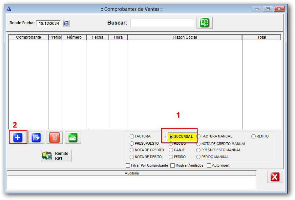
Task: Check the Auto Insert option
Action: click(x=209, y=165)
